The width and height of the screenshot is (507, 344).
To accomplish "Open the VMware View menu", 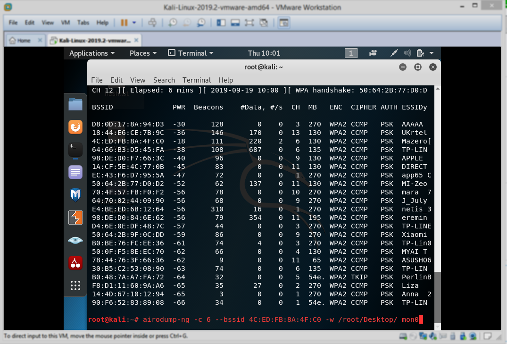I will pyautogui.click(x=48, y=23).
